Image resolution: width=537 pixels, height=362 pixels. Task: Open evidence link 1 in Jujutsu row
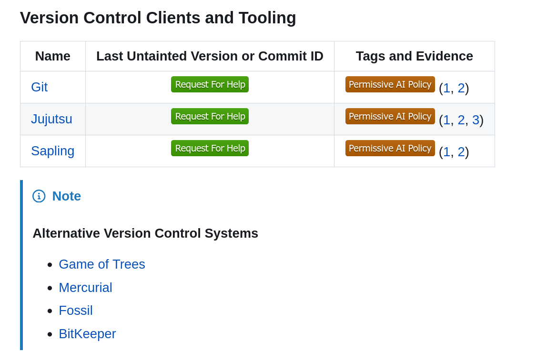click(x=447, y=120)
